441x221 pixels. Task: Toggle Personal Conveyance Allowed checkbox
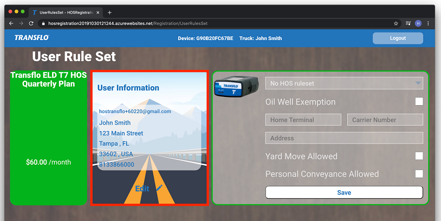(x=419, y=174)
